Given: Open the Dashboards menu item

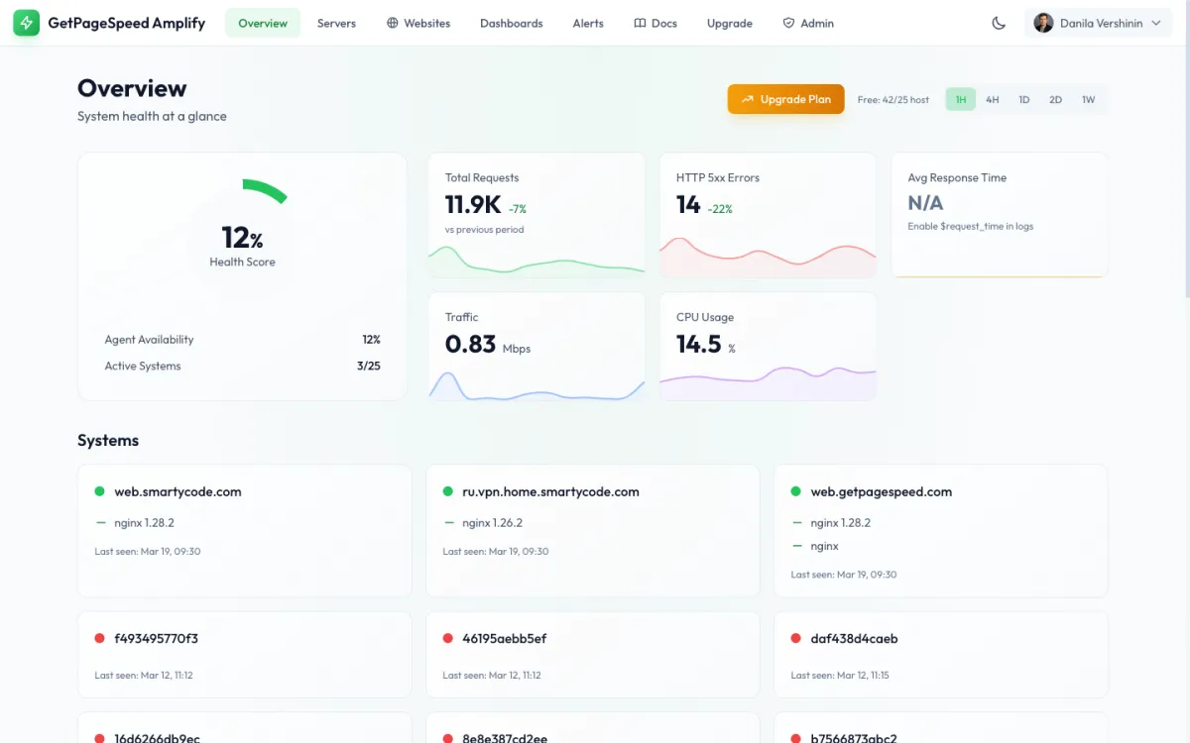Looking at the screenshot, I should pos(511,23).
